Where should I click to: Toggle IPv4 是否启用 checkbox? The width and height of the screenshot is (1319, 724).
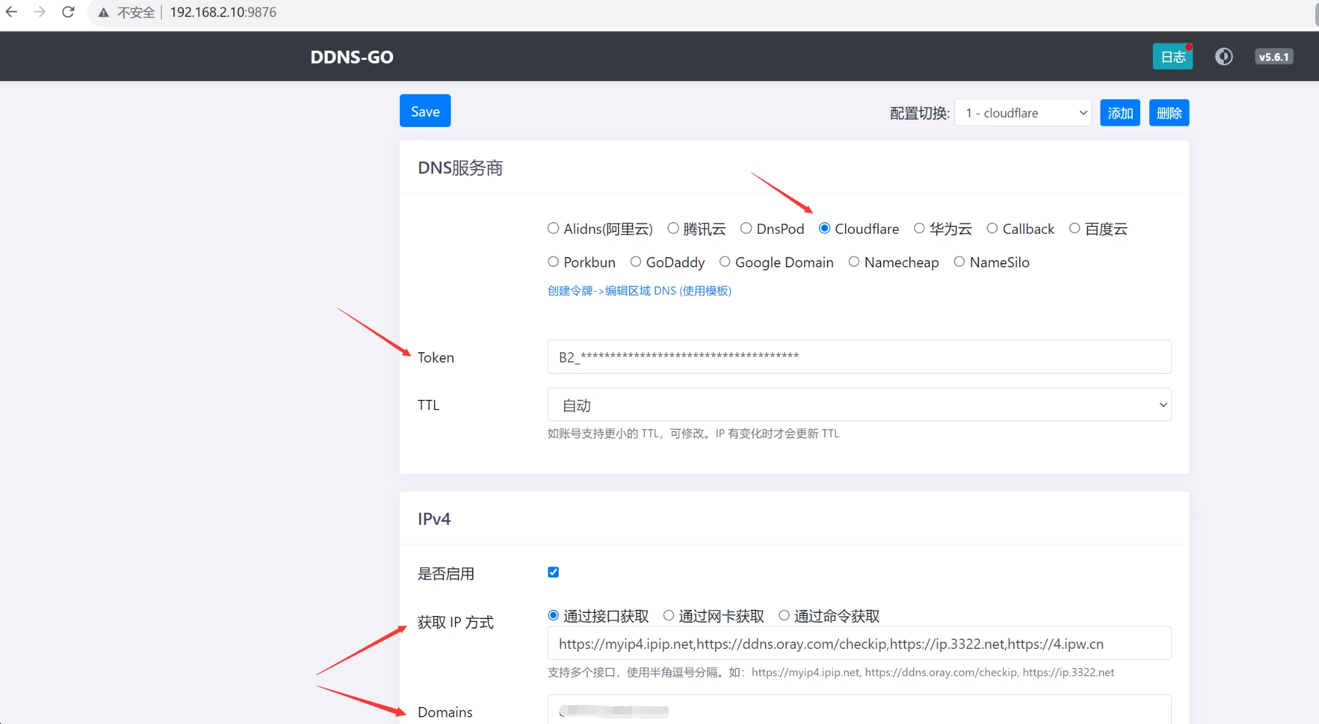[x=553, y=573]
